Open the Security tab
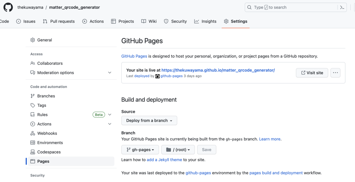Screen dimensions: 355x182 [x=175, y=21]
